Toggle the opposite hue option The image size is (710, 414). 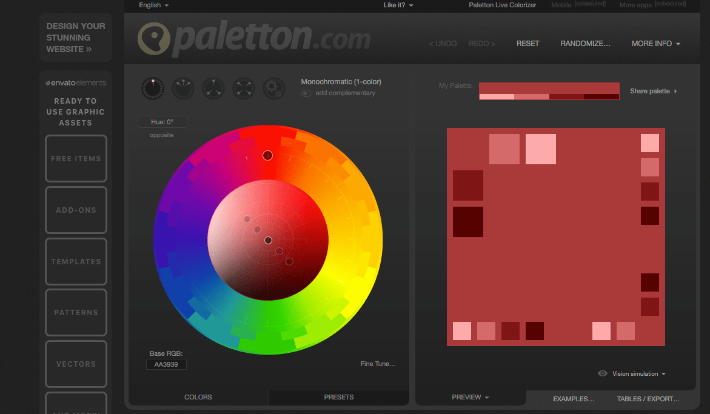coord(161,135)
